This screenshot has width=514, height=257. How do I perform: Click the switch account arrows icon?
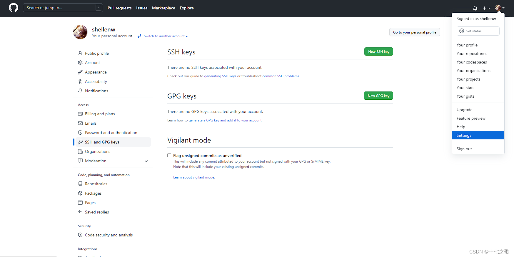(139, 36)
